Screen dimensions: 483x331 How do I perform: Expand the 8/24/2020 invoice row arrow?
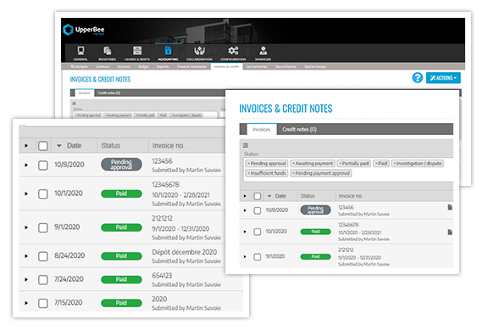click(x=26, y=256)
